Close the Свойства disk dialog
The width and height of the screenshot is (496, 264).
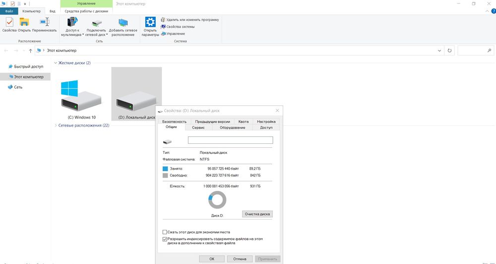coord(277,110)
